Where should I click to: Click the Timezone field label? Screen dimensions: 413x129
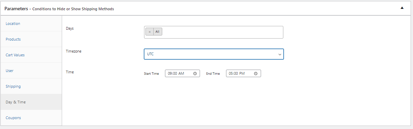coord(74,51)
